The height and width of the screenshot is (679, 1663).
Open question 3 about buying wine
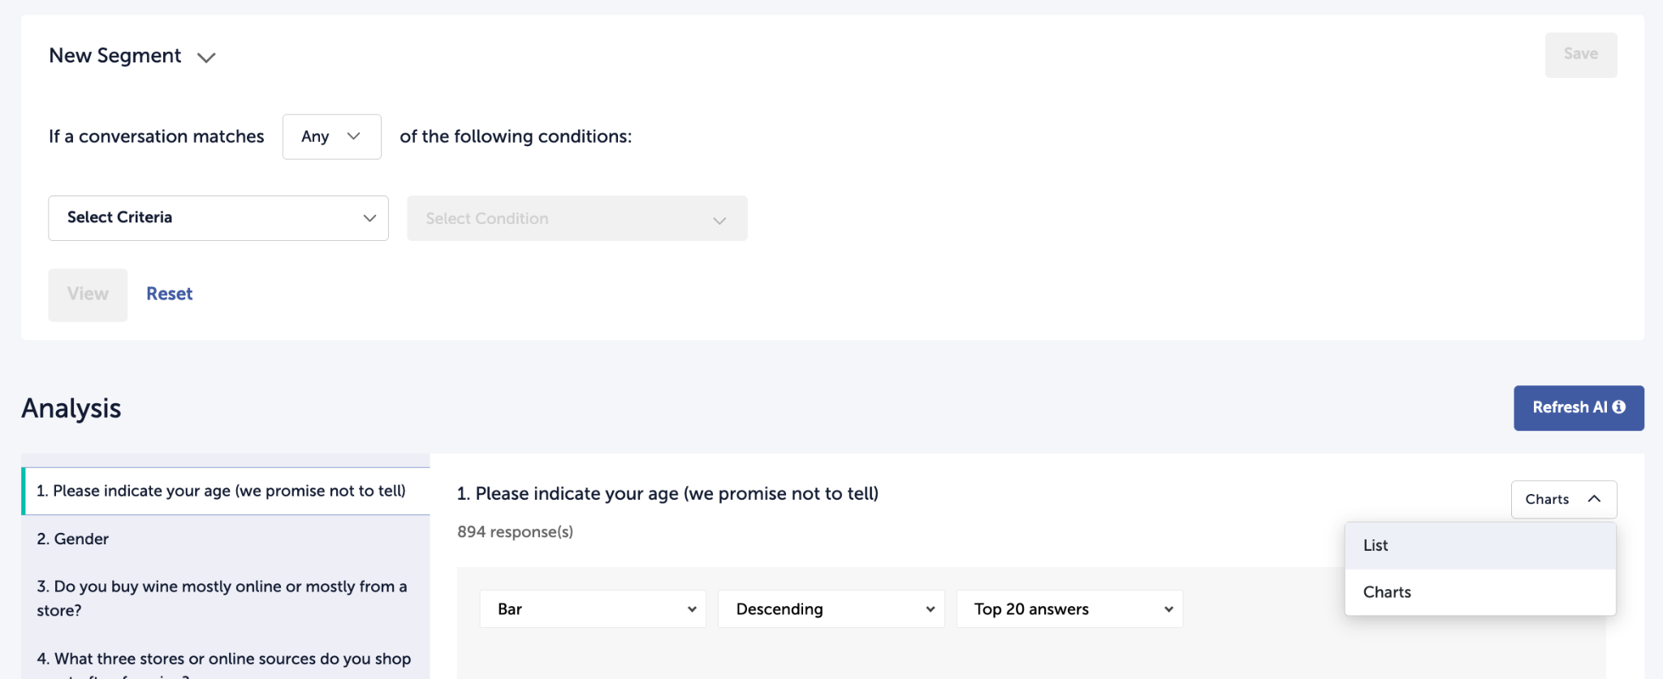click(221, 598)
